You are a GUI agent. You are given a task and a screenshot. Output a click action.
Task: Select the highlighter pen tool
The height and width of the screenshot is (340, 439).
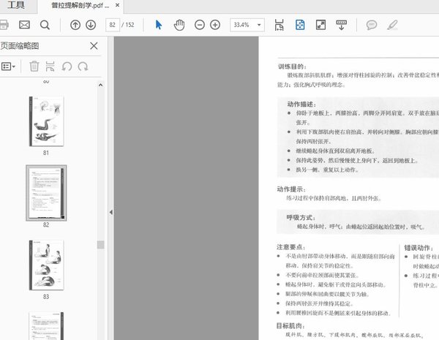point(392,25)
